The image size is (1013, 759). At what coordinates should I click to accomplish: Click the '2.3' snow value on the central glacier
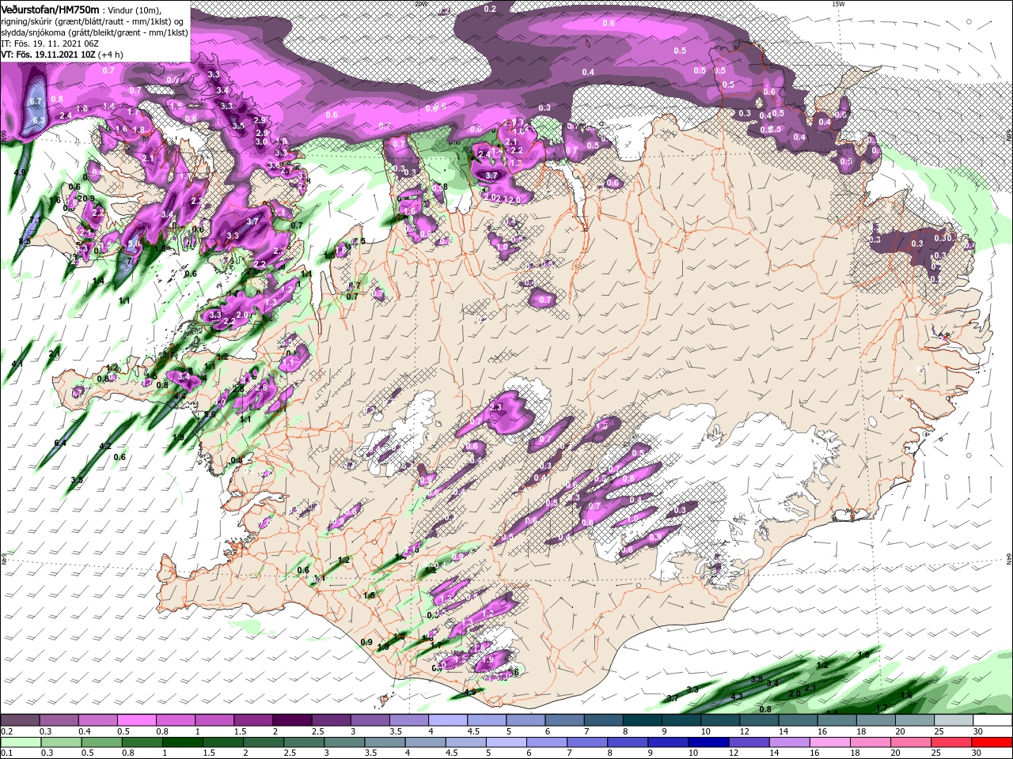pos(496,407)
